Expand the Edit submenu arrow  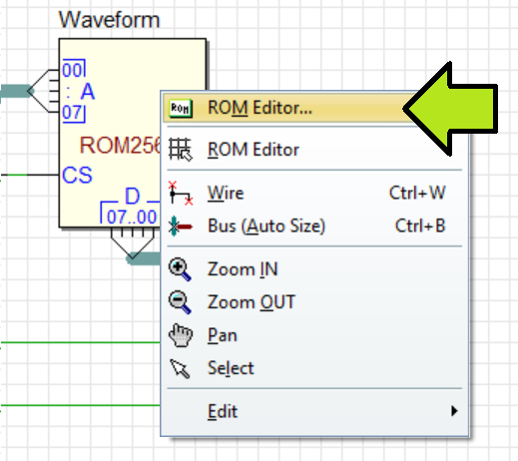pos(454,411)
